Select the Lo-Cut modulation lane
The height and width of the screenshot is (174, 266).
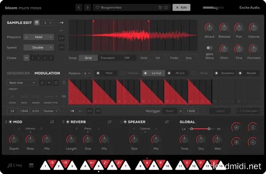click(x=153, y=73)
